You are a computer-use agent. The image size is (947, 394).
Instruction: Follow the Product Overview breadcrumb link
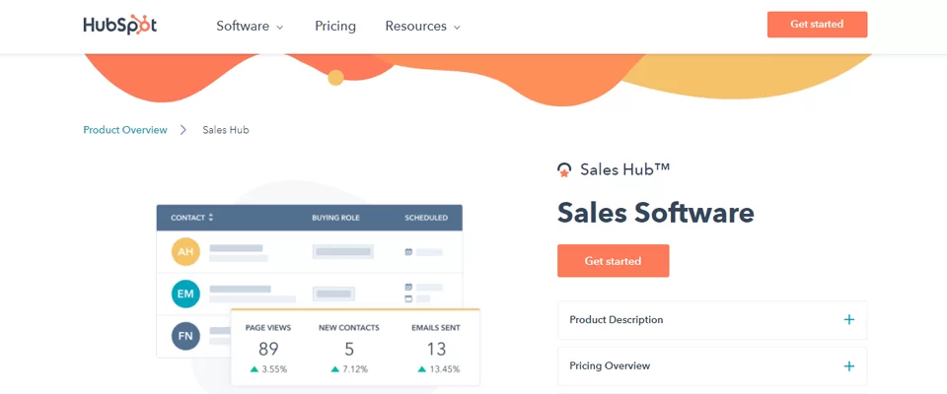125,130
